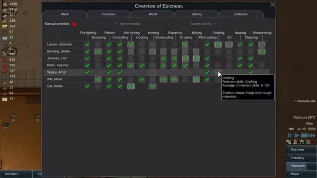This screenshot has height=178, width=317.
Task: Toggle Cat's Hunting checkbox
Action: (153, 87)
